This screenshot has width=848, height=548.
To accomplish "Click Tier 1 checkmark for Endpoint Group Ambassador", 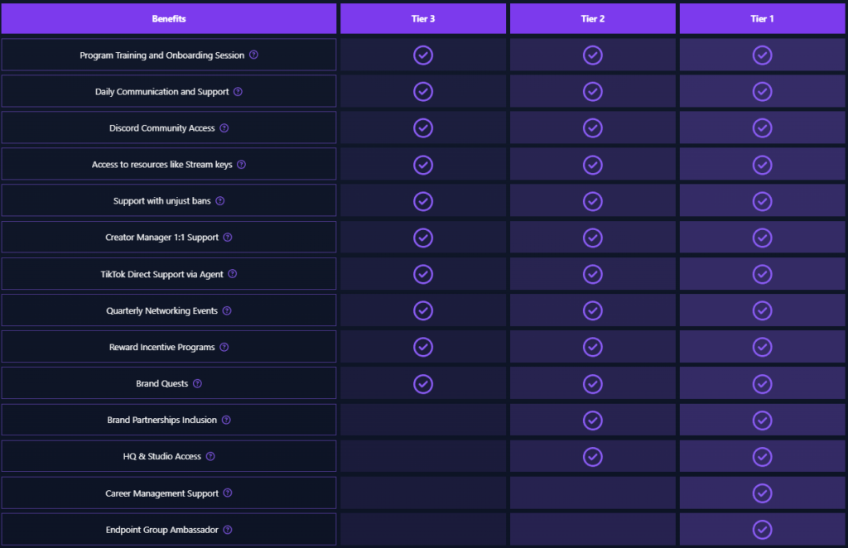I will (762, 530).
